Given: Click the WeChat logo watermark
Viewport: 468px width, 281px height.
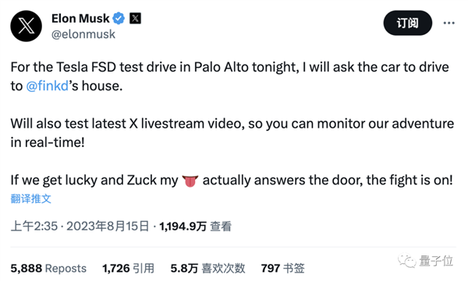Looking at the screenshot, I should point(406,261).
